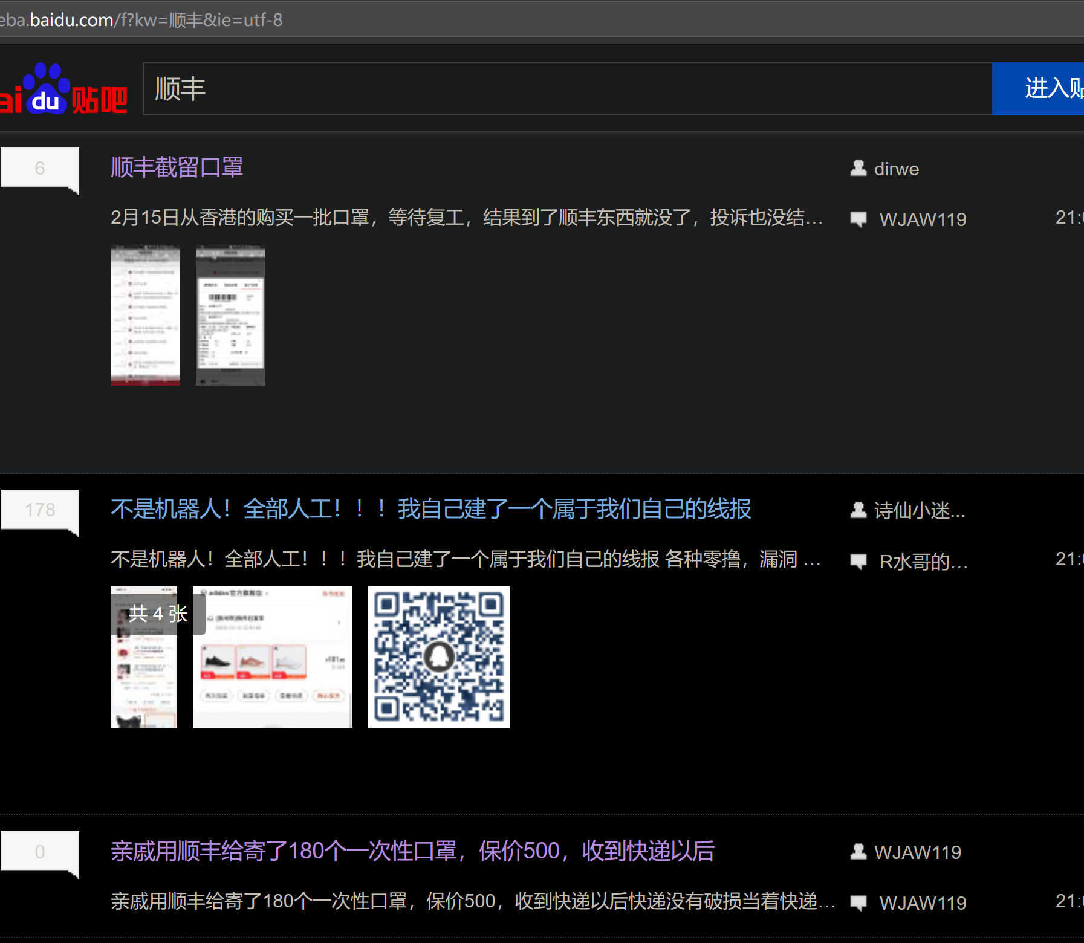Open the waybill barcode thumbnail in 顺丰截留口罩
This screenshot has width=1084, height=943.
(x=230, y=315)
